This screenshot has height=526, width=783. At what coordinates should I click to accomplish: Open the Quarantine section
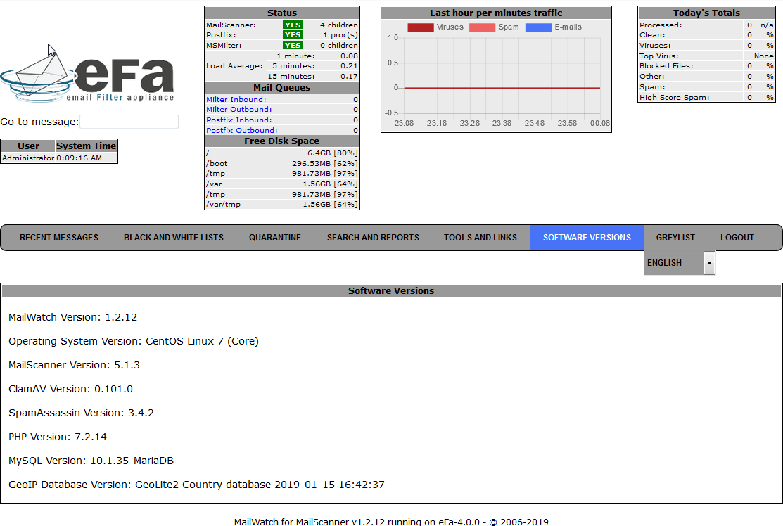pos(274,238)
